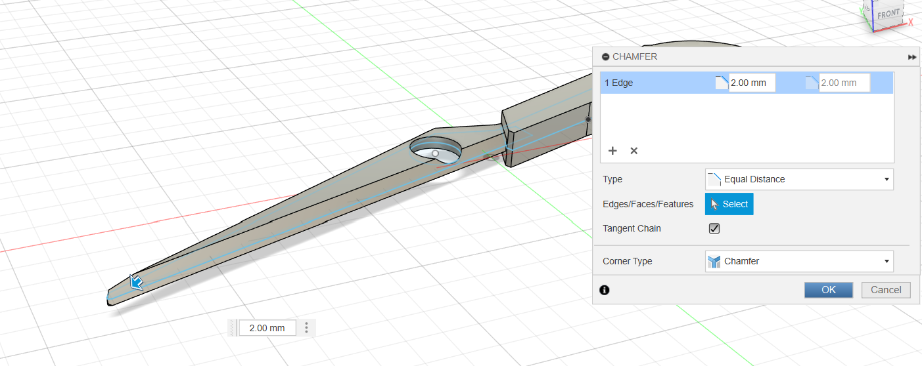
Task: Open the Corner Type dropdown showing Chamfer
Action: pyautogui.click(x=799, y=261)
